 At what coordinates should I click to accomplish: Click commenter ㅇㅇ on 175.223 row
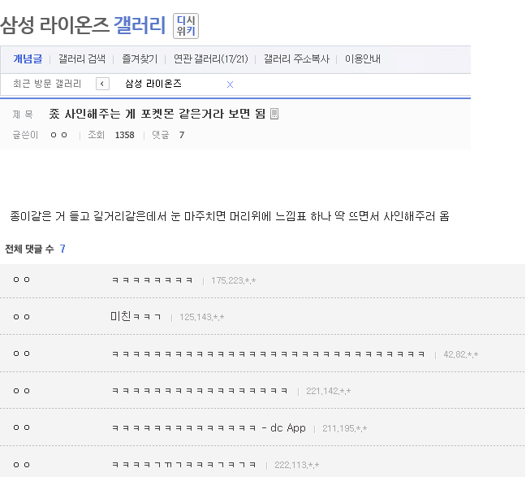(x=21, y=280)
